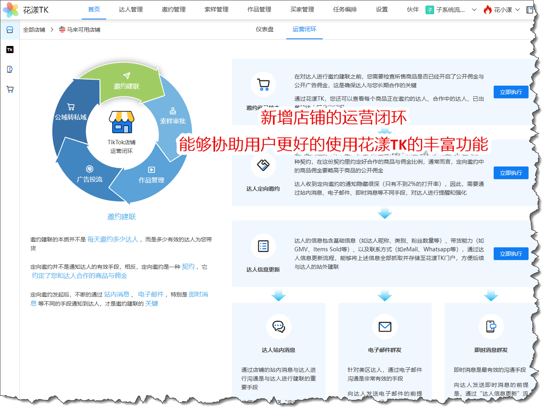
Task: Click the 达人信息更新 list icon
Action: 263,246
